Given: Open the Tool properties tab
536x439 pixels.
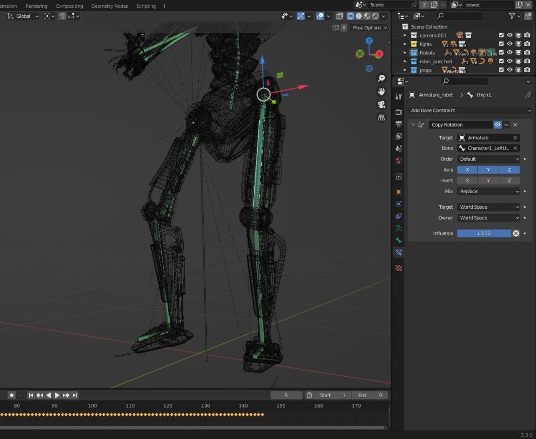Looking at the screenshot, I should (x=398, y=97).
